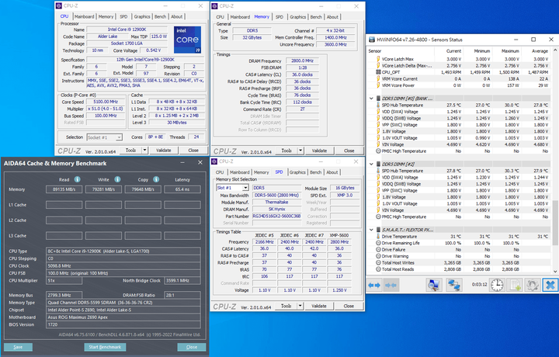Open Tools dropdown arrow in CPU-Z CPU window
This screenshot has width=559, height=357.
[144, 151]
